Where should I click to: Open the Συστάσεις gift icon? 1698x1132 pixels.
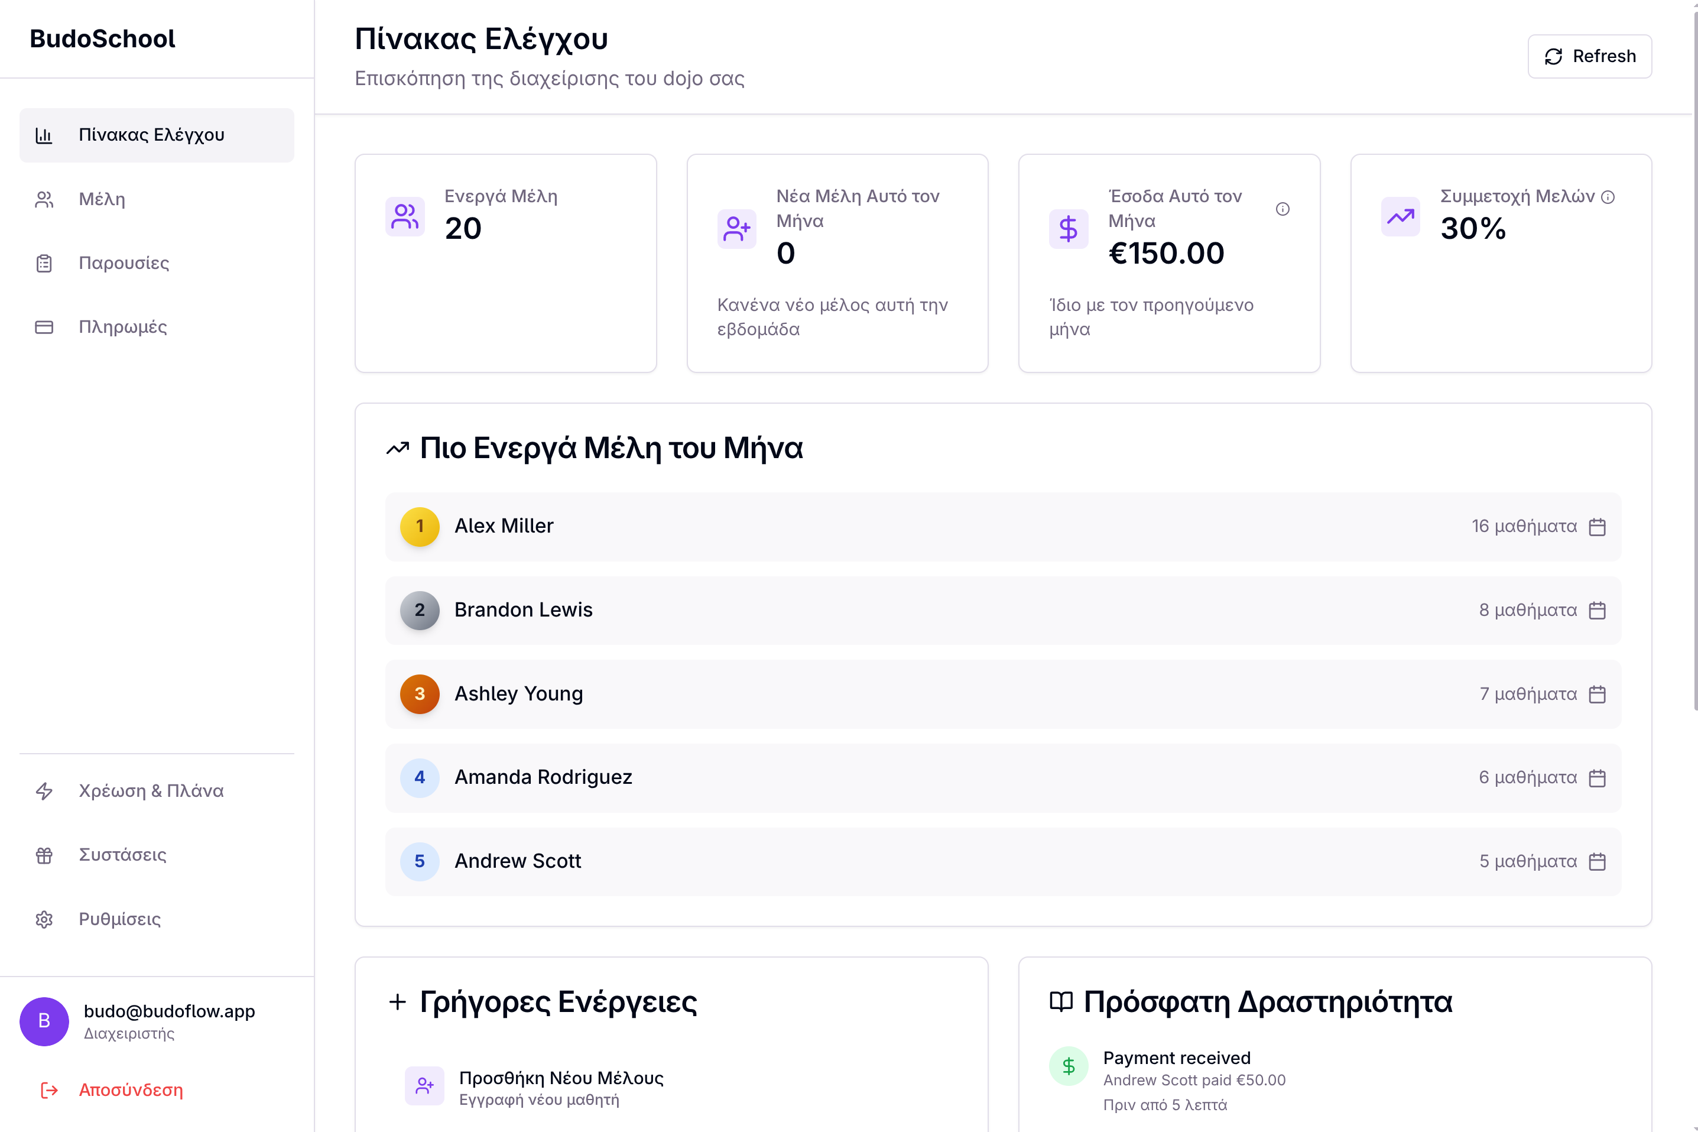(x=44, y=855)
